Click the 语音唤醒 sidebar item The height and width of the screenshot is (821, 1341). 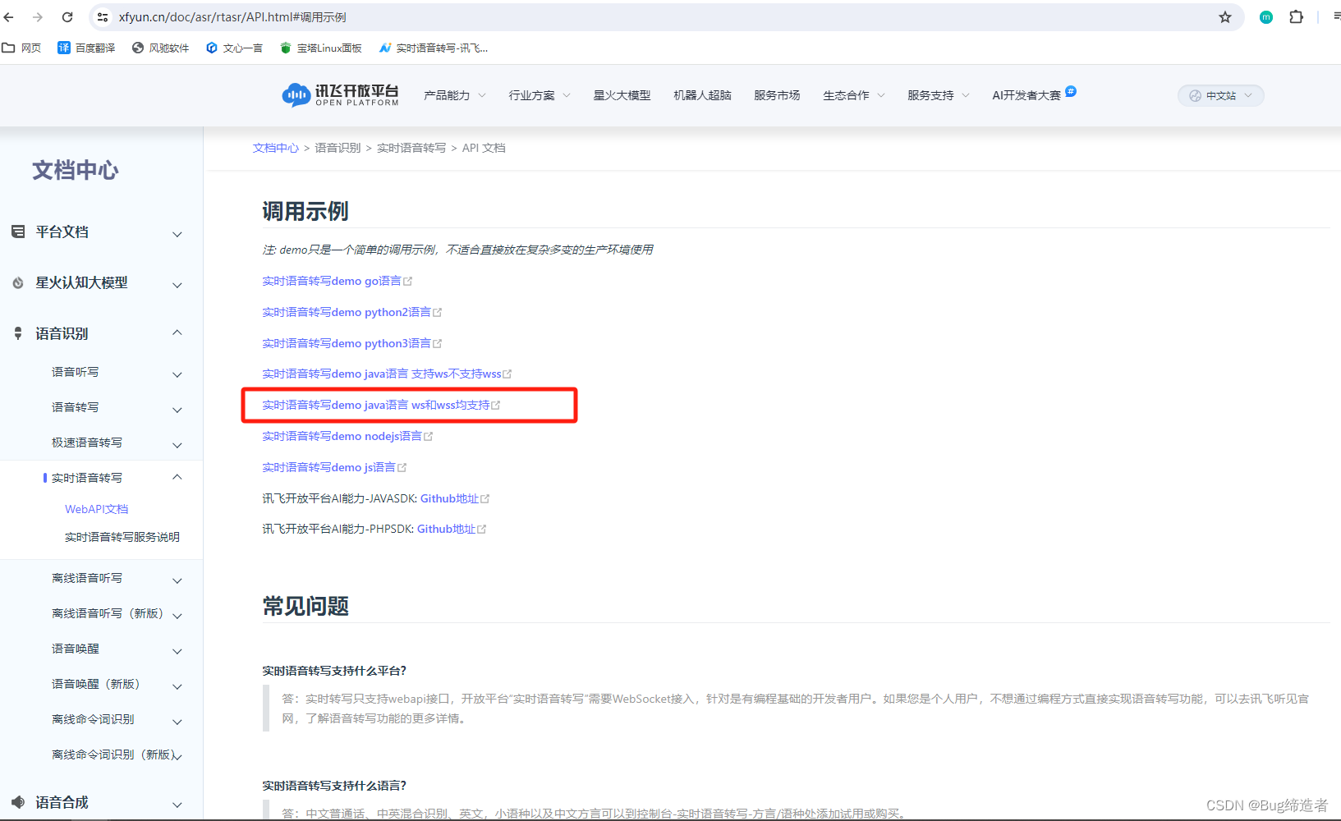point(76,649)
